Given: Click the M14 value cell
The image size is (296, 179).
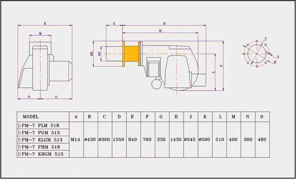Looking at the screenshot, I should 76,139.
